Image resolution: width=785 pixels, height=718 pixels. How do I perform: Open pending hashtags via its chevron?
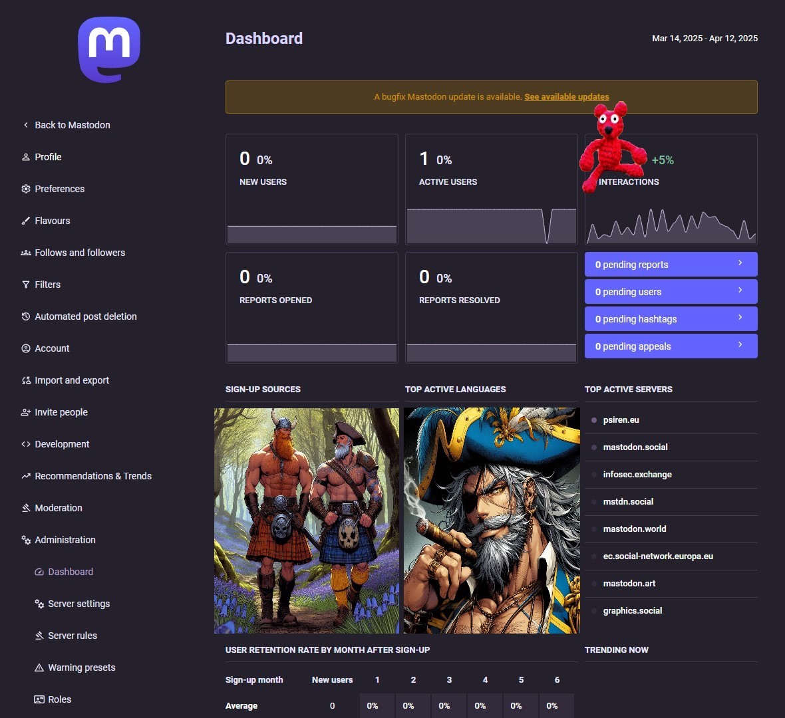740,318
